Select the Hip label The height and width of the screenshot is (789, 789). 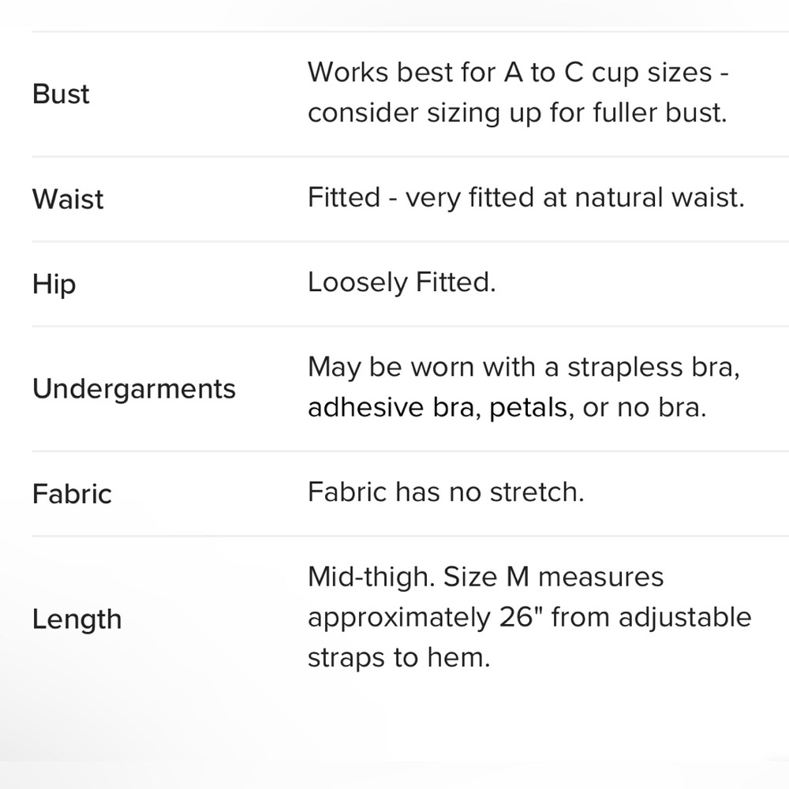(54, 284)
